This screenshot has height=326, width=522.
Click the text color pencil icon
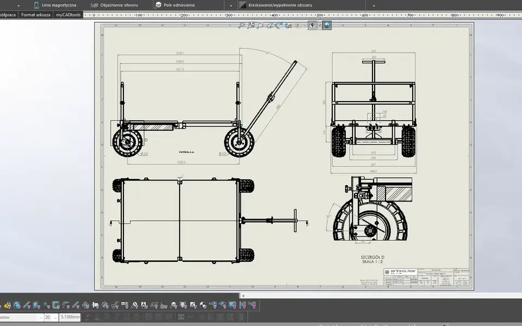(87, 317)
